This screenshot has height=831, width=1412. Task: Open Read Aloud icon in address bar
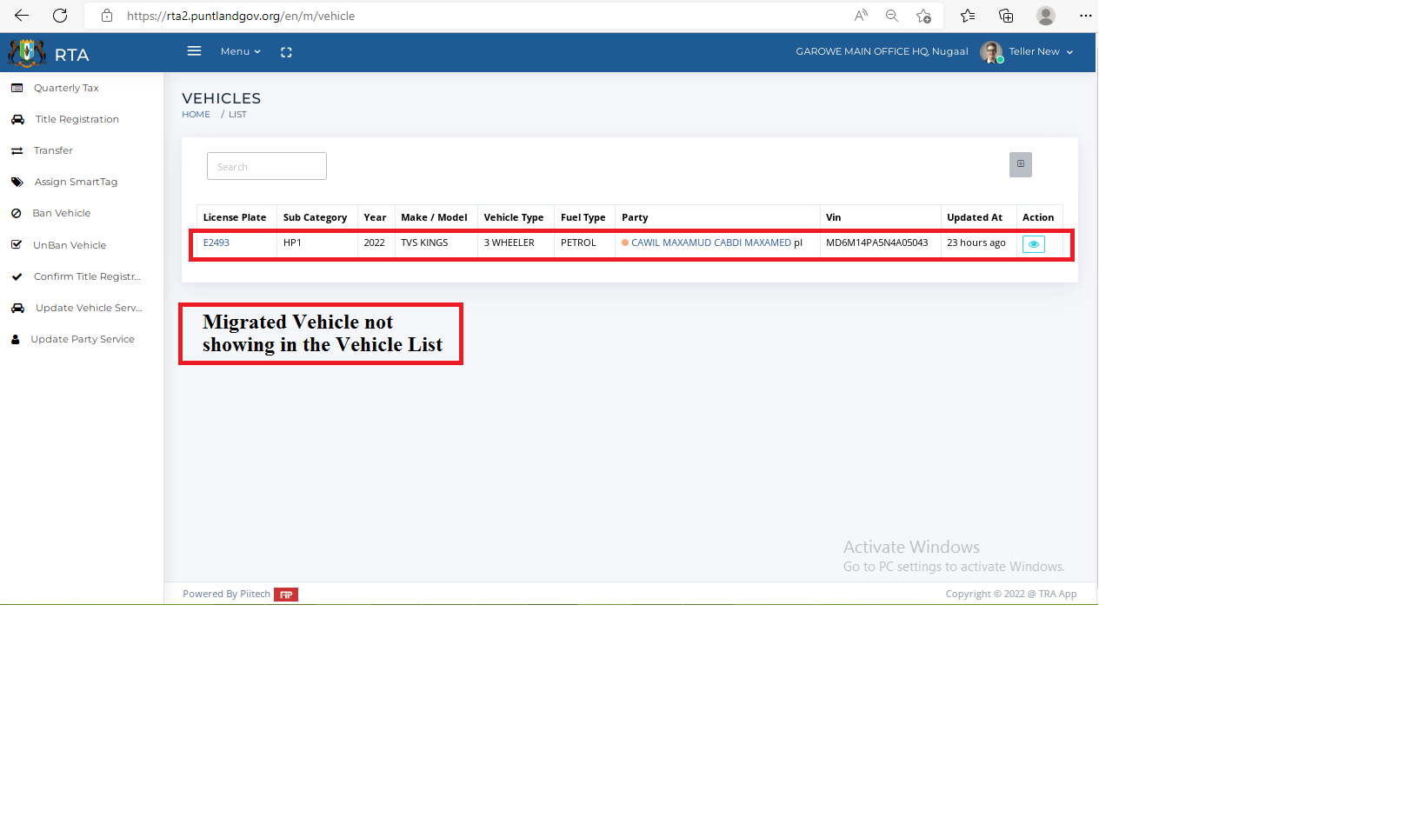(861, 16)
